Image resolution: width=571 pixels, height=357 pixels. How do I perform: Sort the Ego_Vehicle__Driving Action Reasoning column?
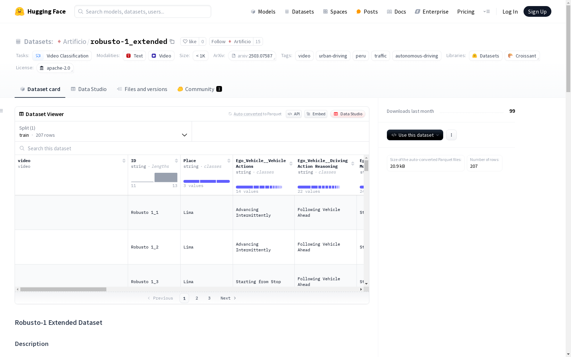coord(353,164)
